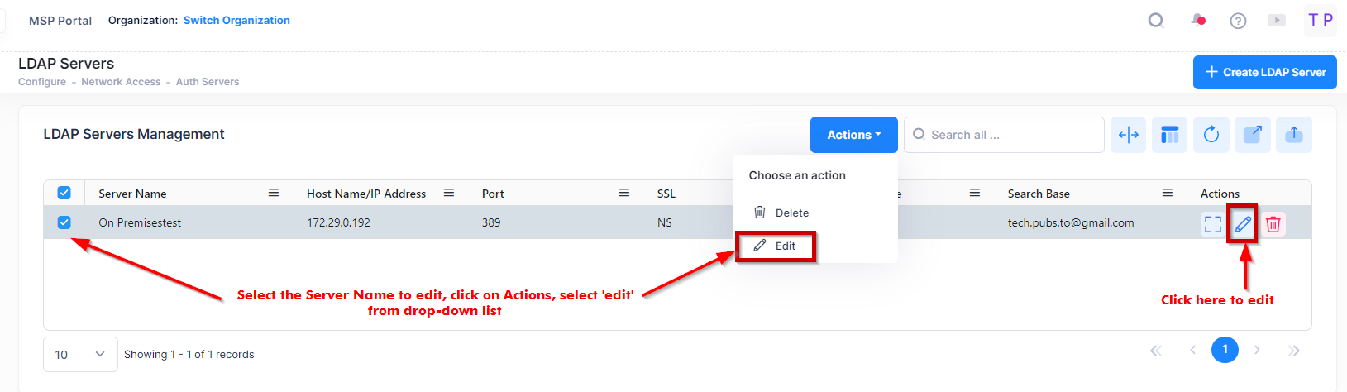Open the 10 records per page dropdown
The height and width of the screenshot is (392, 1347).
point(80,354)
